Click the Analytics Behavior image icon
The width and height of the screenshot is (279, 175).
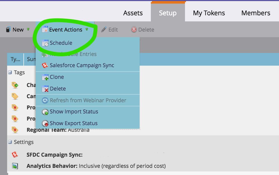pyautogui.click(x=15, y=166)
